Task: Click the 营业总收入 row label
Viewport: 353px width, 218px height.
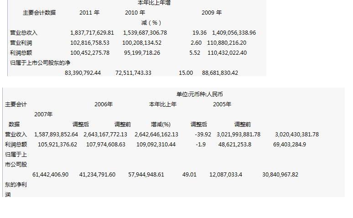Action: point(24,32)
